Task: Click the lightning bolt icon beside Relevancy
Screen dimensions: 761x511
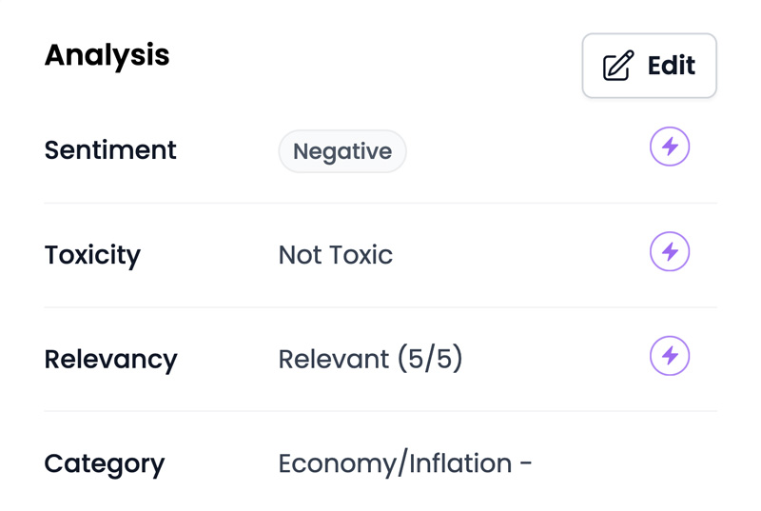Action: 670,356
